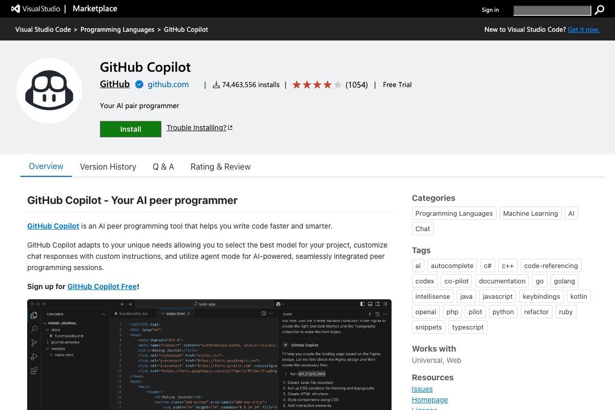
Task: Click the 'java' tag
Action: click(x=466, y=296)
